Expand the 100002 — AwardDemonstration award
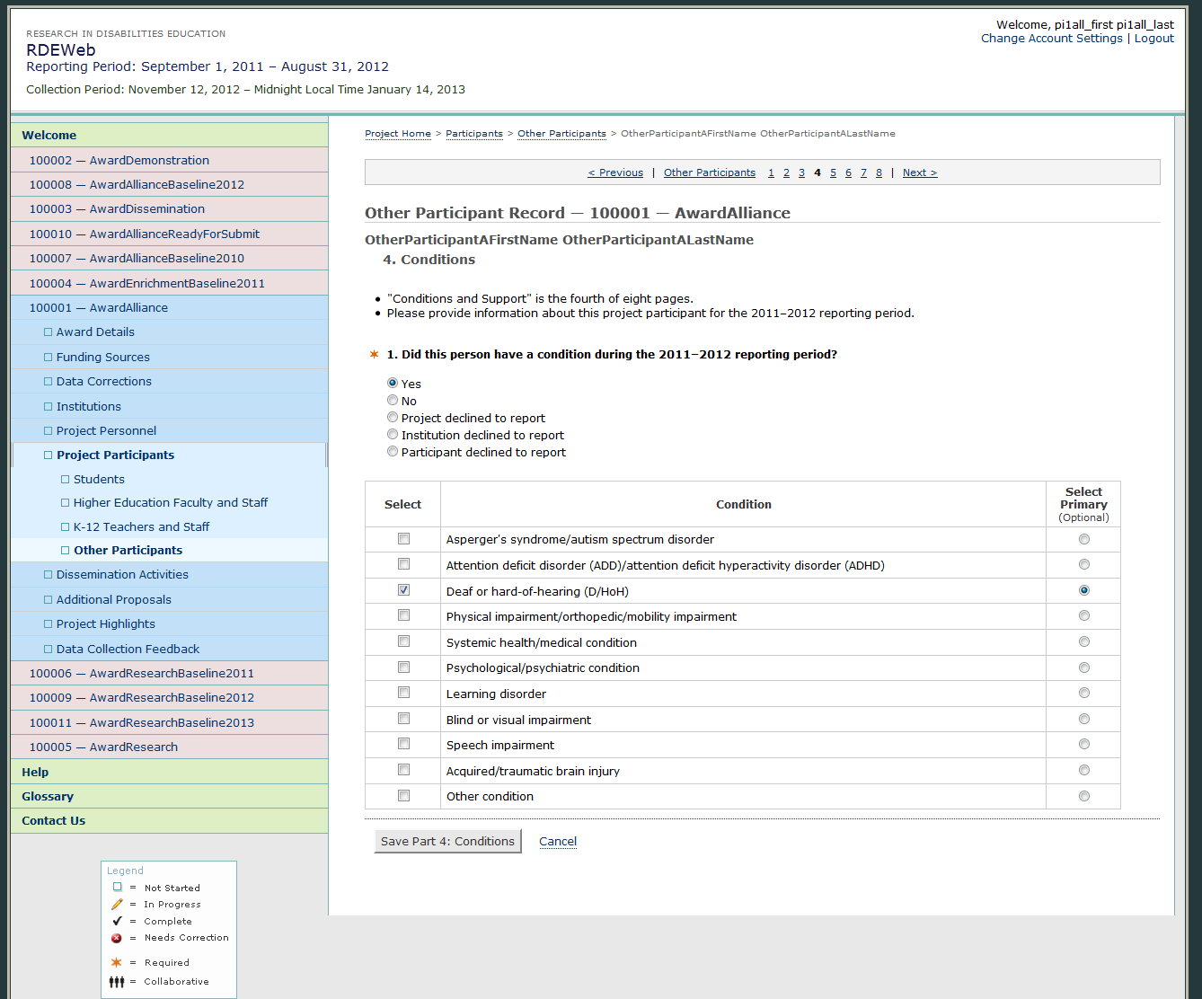Screen dimensions: 1202x999 119,160
